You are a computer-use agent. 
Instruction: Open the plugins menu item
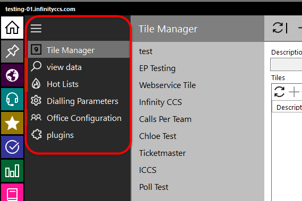[79, 135]
